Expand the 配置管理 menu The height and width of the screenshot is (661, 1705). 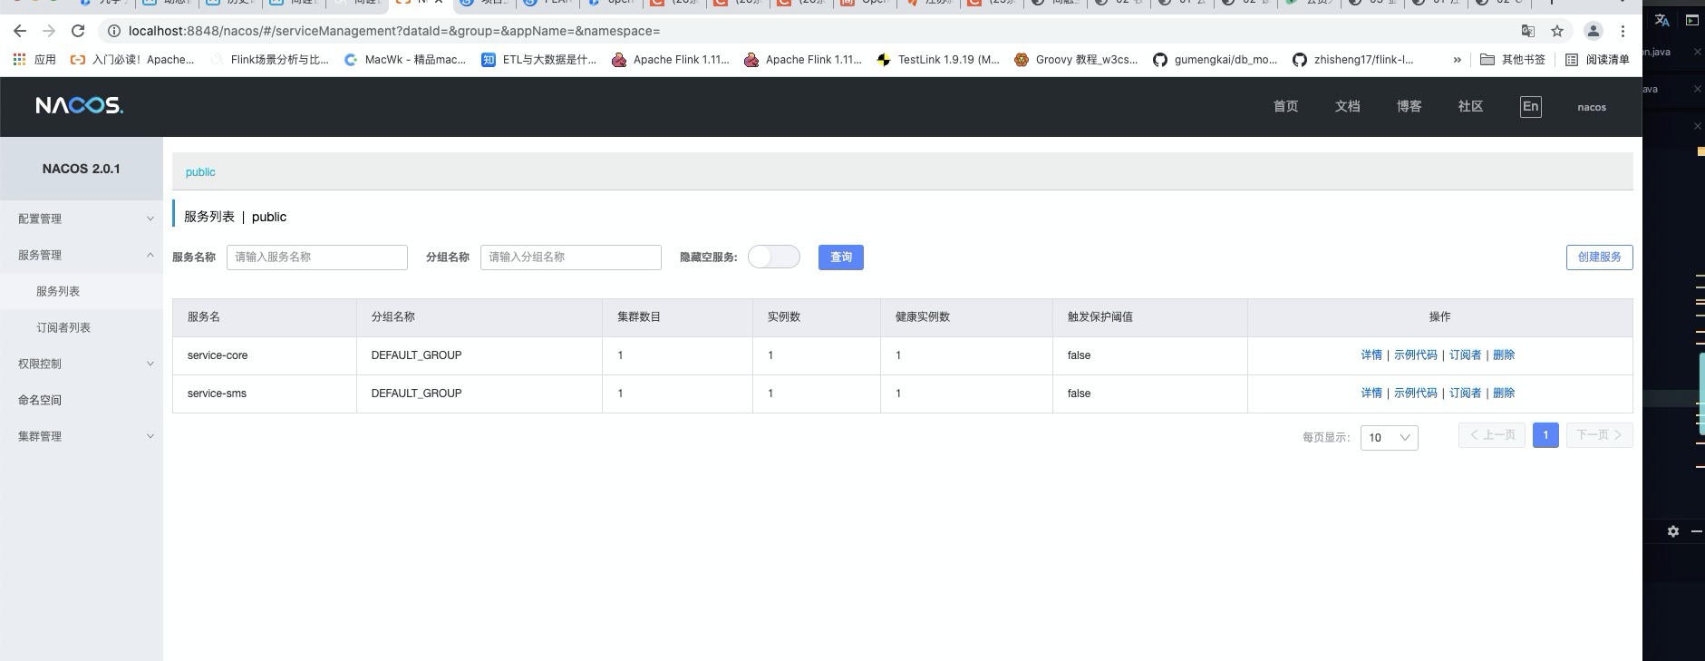point(82,219)
